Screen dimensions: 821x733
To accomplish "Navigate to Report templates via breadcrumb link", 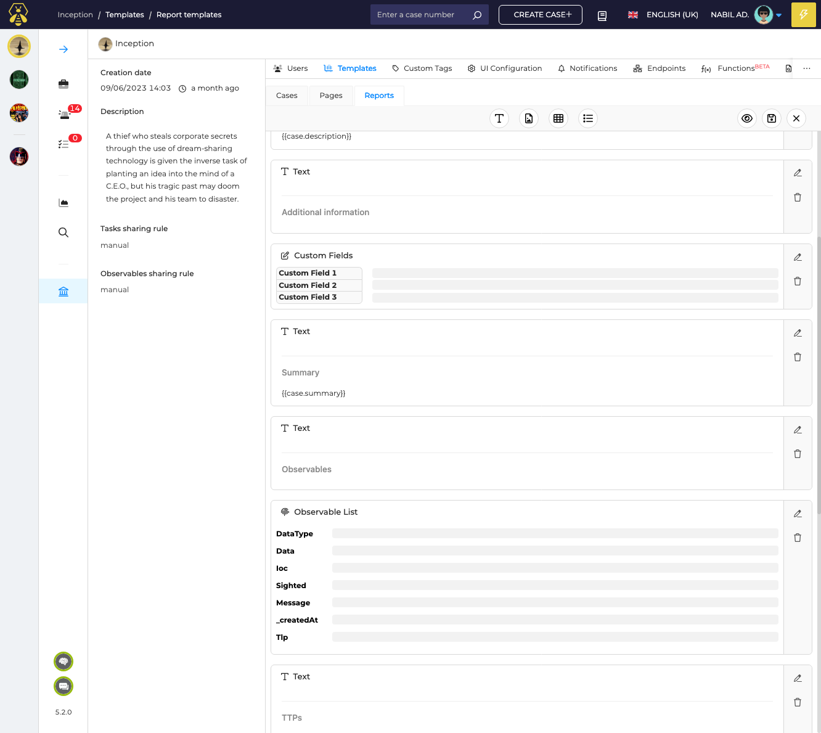I will (189, 14).
